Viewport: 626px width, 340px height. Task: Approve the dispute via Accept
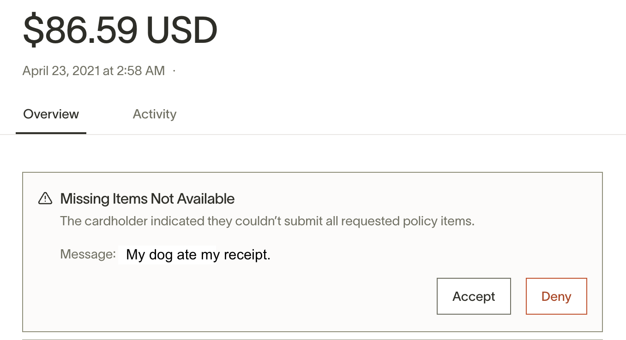[x=474, y=296]
